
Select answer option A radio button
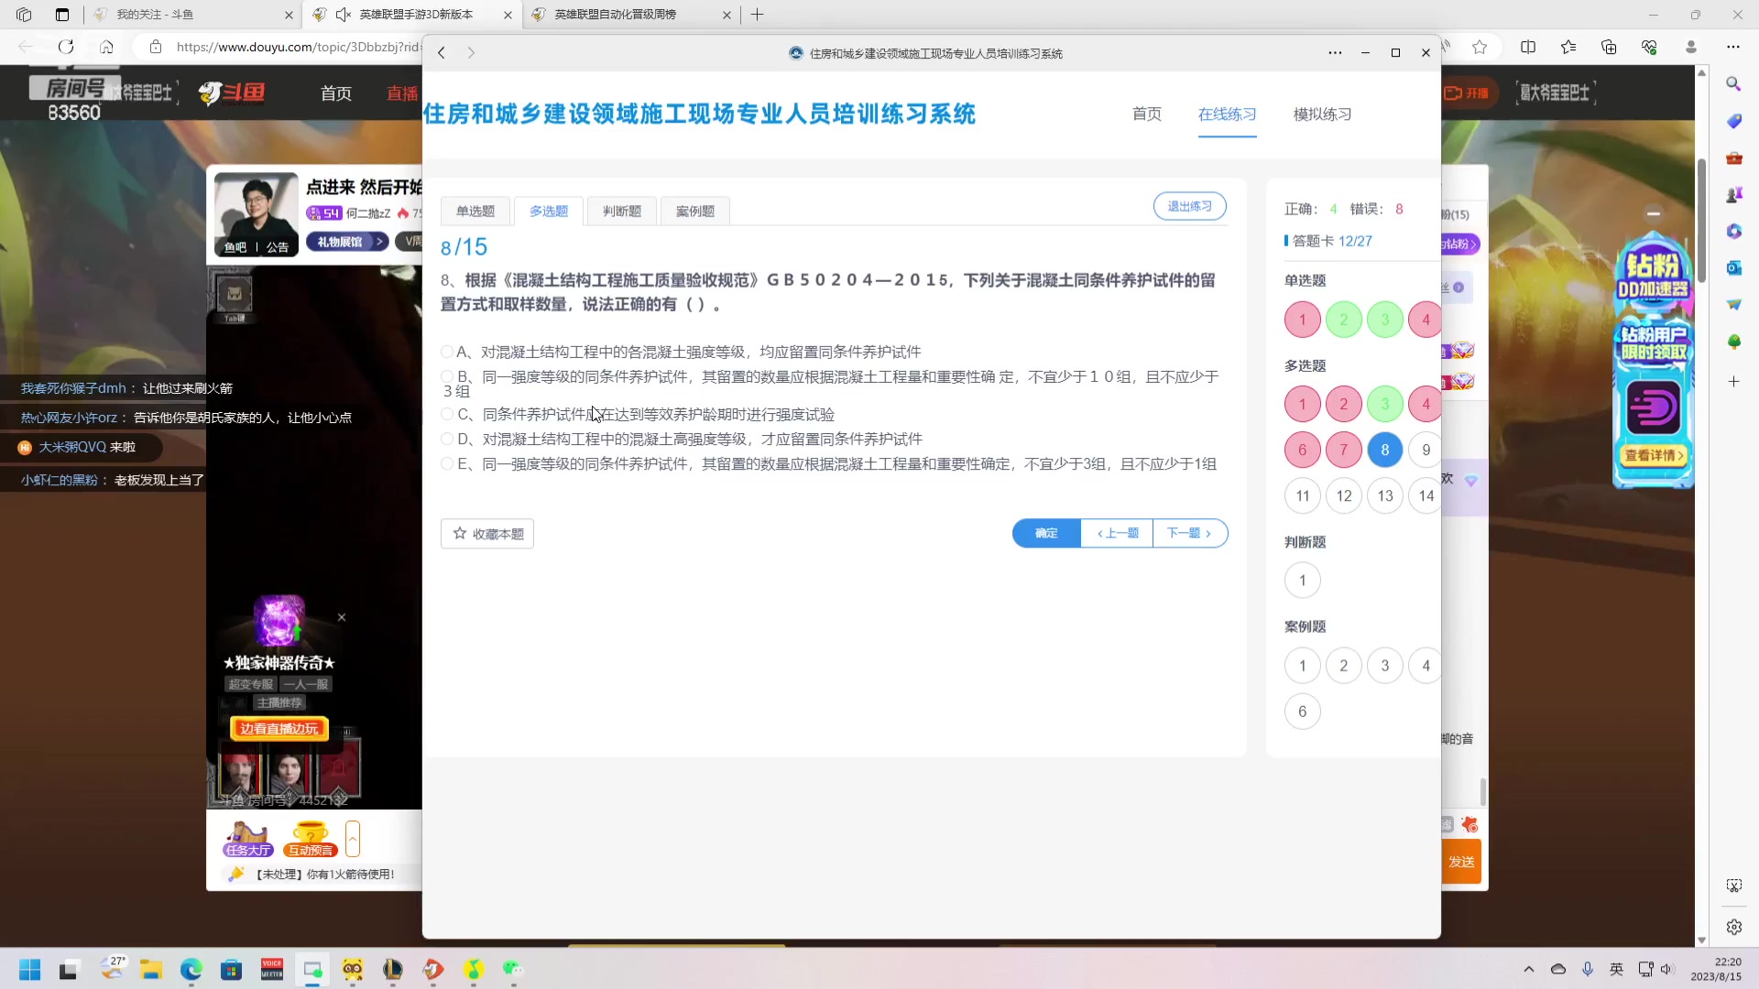447,352
